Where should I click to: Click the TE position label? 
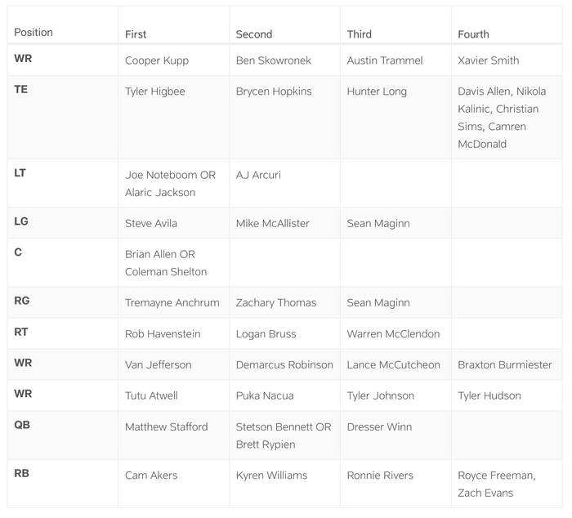click(21, 90)
